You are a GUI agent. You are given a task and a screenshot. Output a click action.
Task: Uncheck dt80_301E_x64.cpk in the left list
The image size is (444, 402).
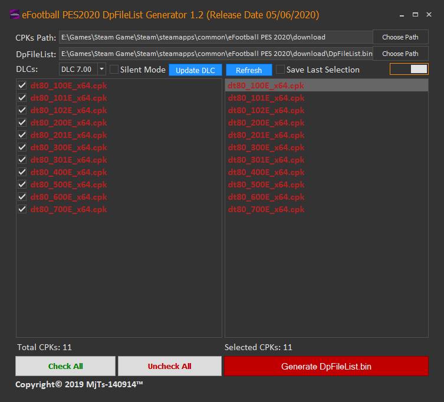click(22, 160)
